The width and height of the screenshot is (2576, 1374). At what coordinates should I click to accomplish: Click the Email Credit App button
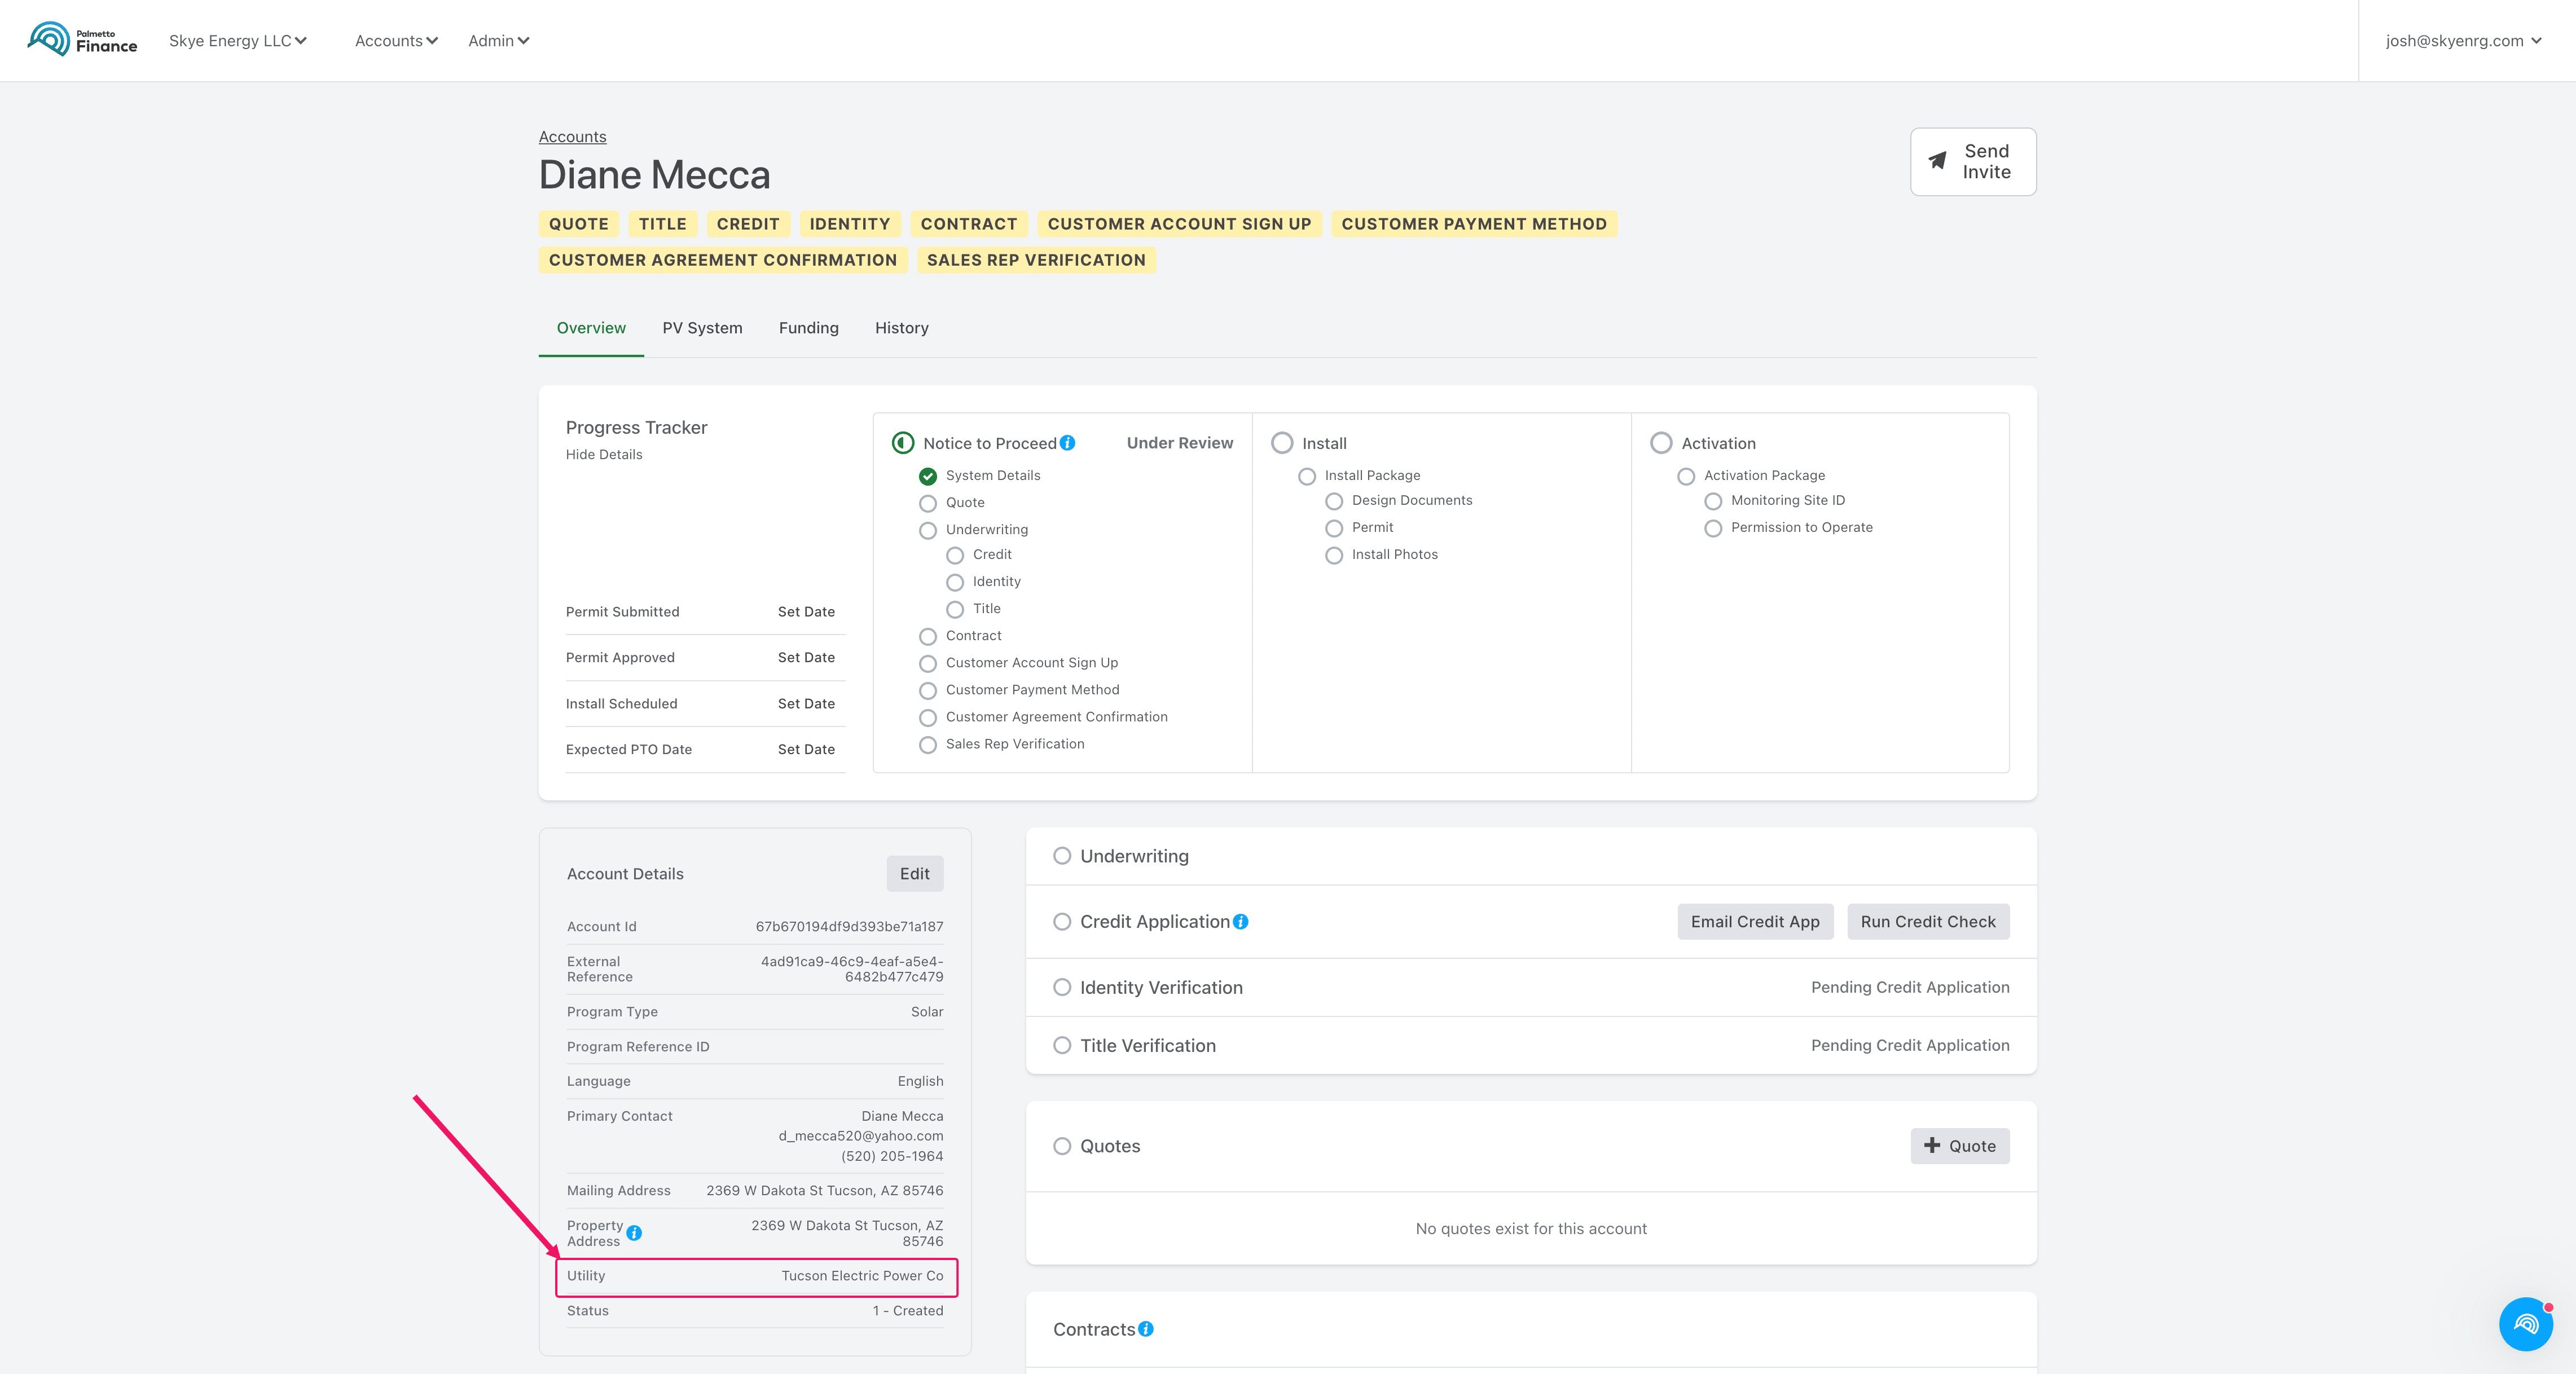(1755, 922)
